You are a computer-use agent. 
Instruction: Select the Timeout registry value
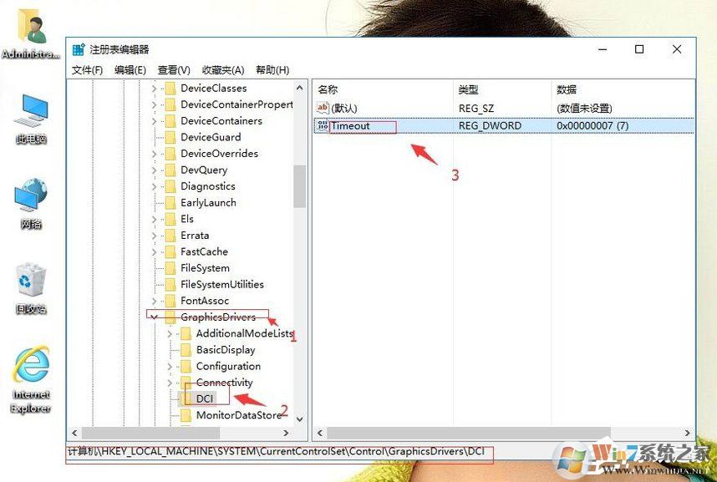click(x=351, y=125)
